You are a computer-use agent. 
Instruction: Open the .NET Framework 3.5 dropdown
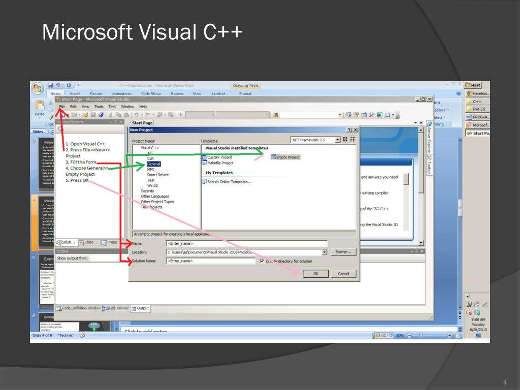[337, 140]
